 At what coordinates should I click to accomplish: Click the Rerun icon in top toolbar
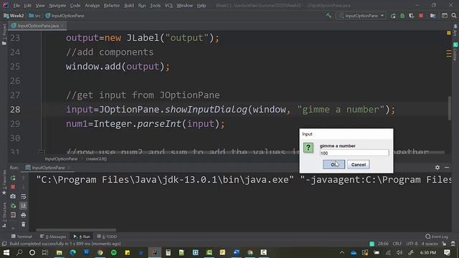(393, 16)
